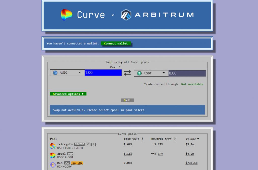The image size is (258, 170).
Task: Click the Connect wallet button
Action: pyautogui.click(x=116, y=43)
